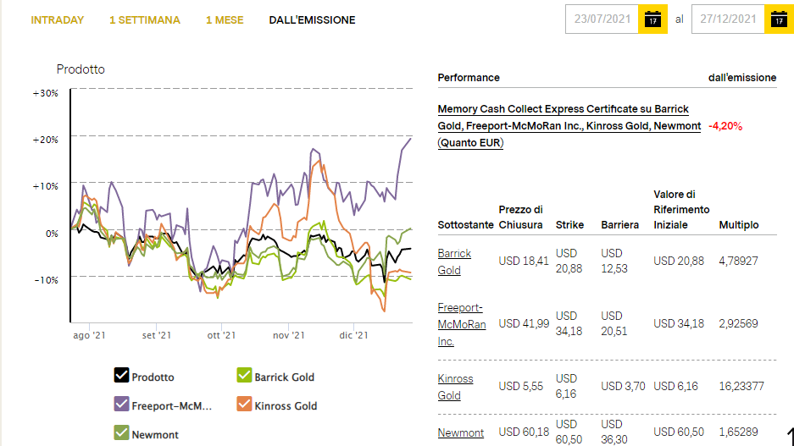
Task: Click the Prezzo di Chiusura column header
Action: coord(520,217)
